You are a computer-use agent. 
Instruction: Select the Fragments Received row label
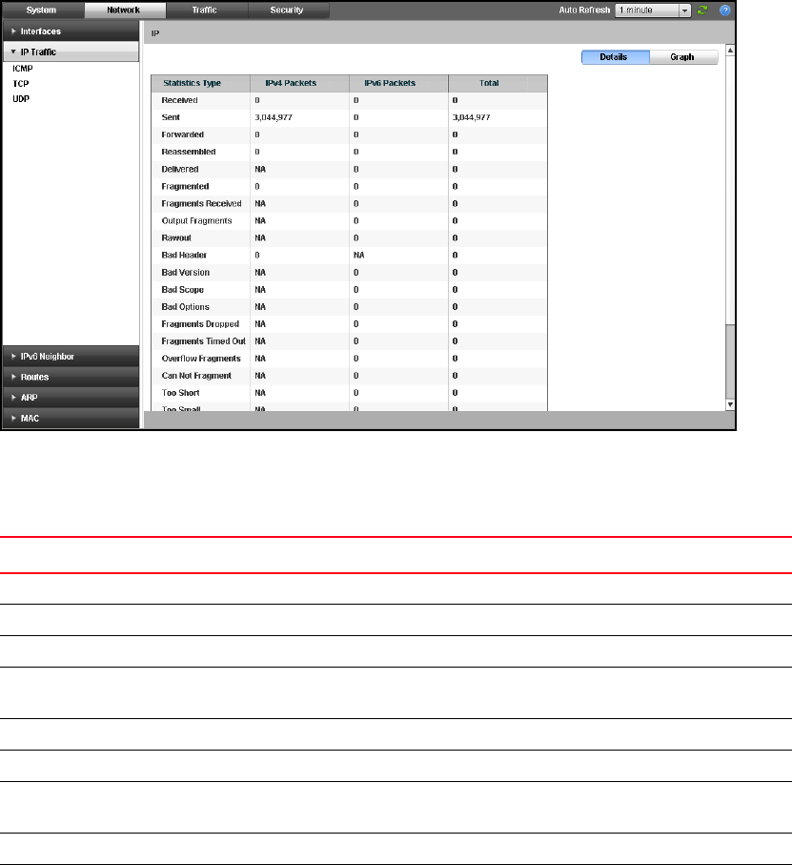201,203
